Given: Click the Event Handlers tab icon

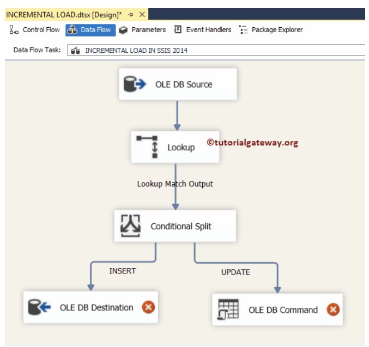Looking at the screenshot, I should click(178, 29).
